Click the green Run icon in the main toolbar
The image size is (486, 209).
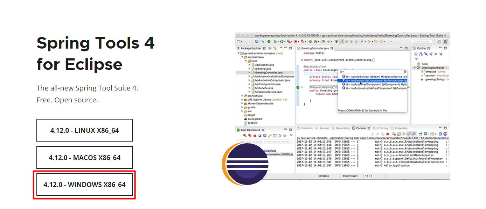coord(281,41)
